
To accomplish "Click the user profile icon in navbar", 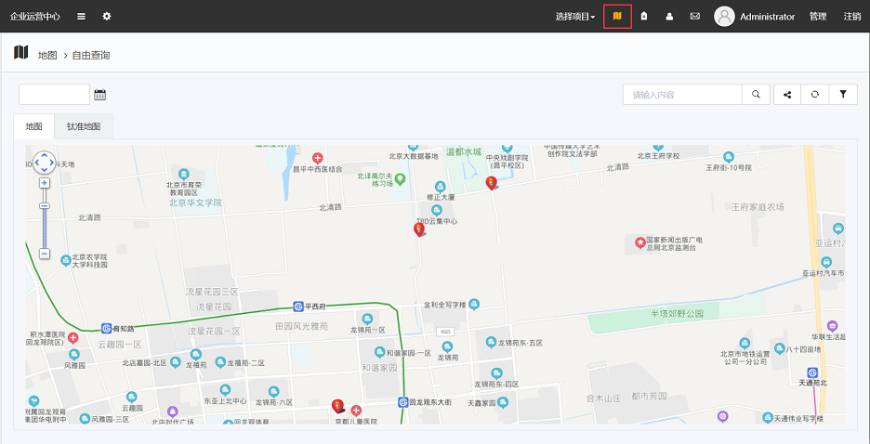I will pyautogui.click(x=668, y=17).
